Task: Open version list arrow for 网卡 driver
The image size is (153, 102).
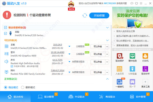Action: tap(69, 72)
